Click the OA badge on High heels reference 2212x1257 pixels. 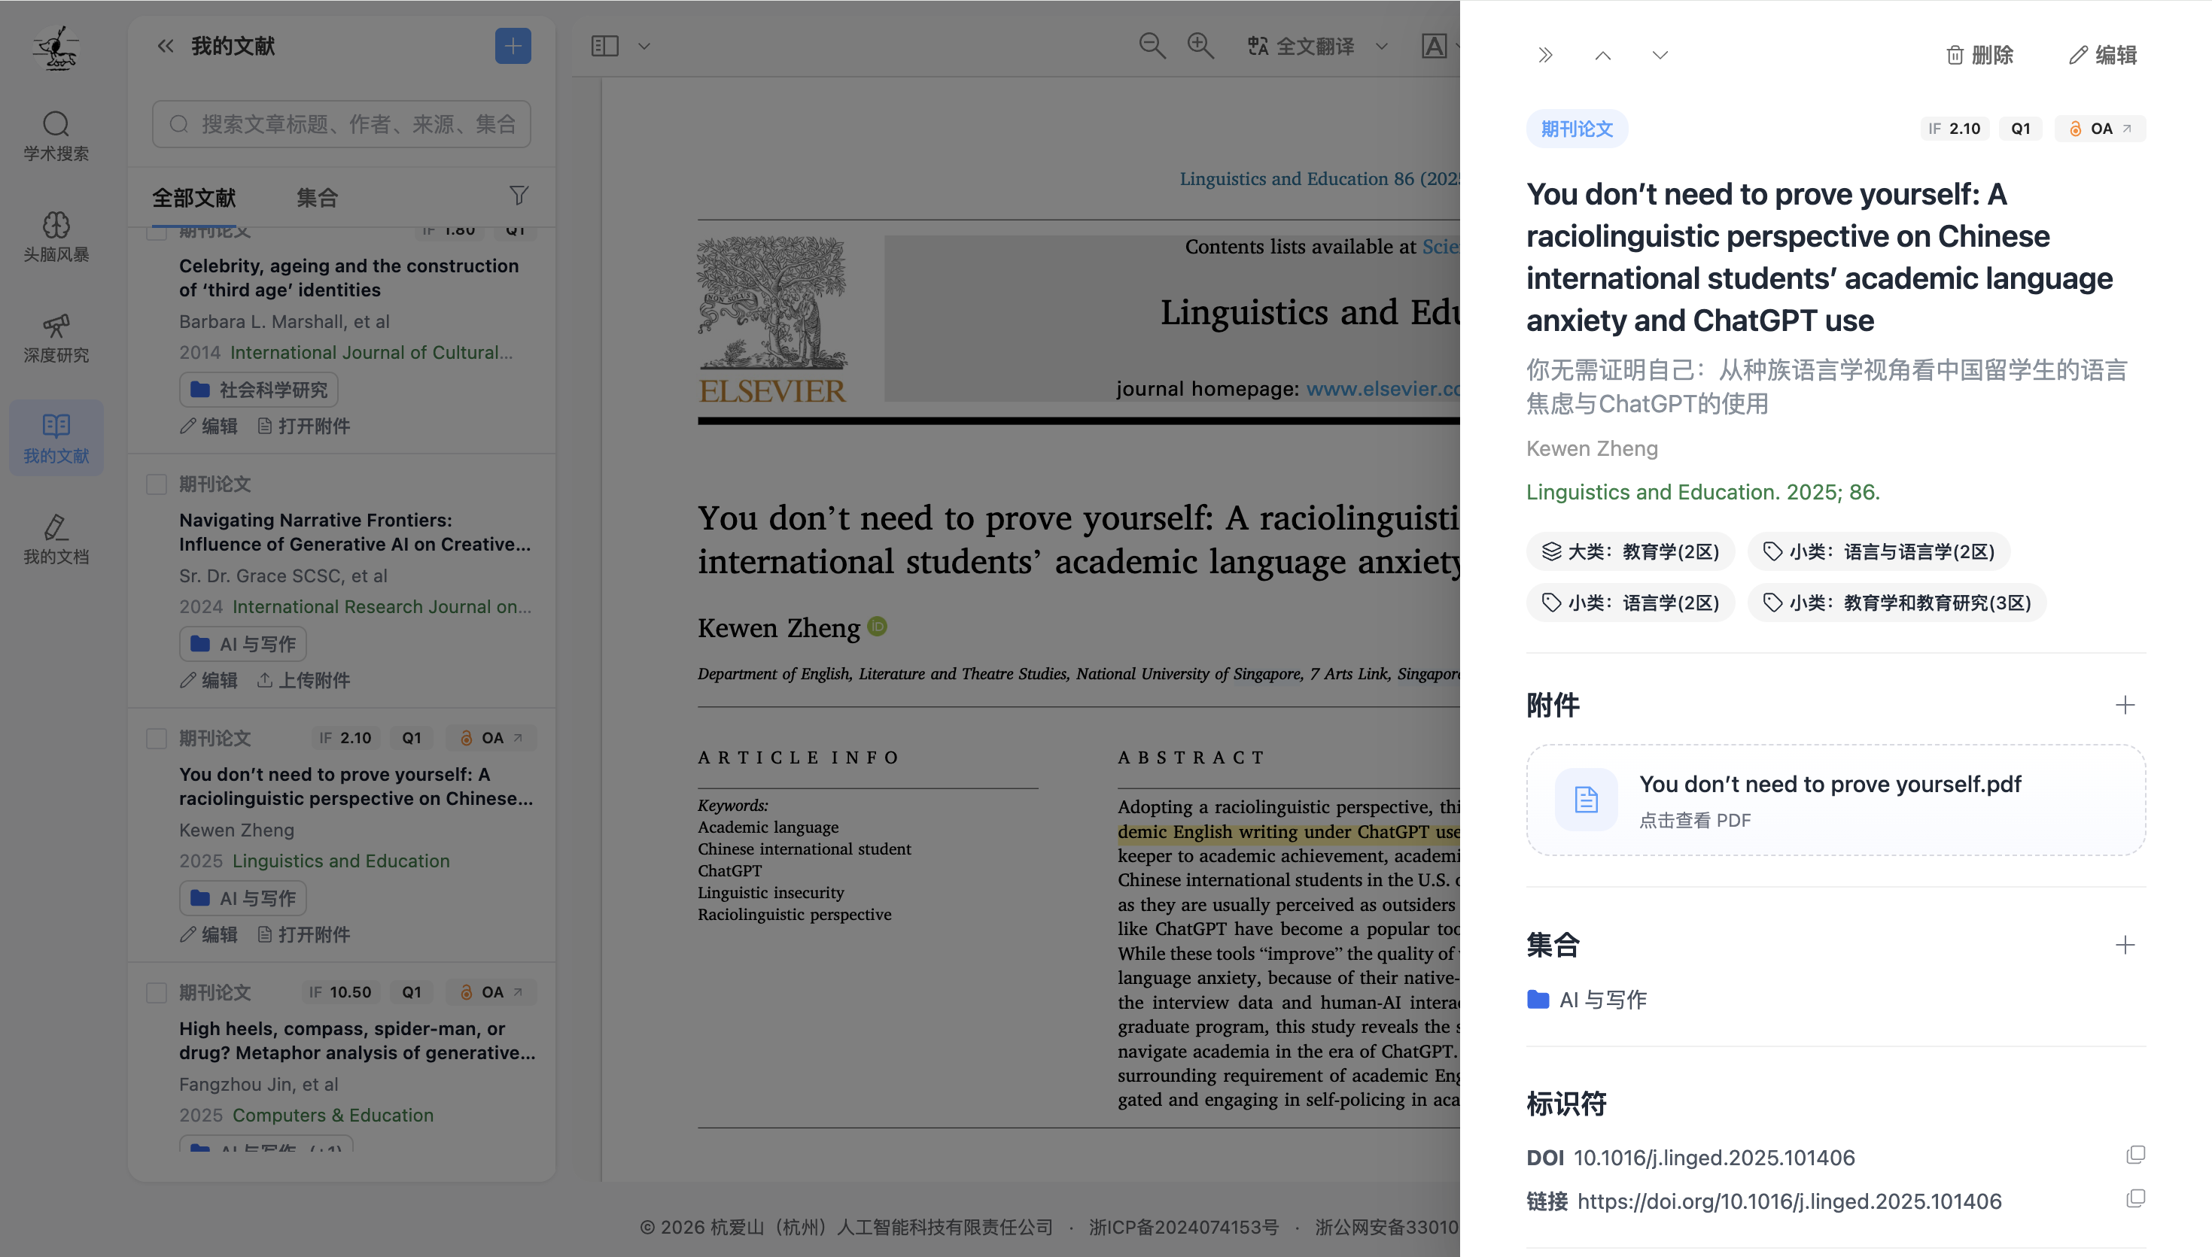(491, 992)
